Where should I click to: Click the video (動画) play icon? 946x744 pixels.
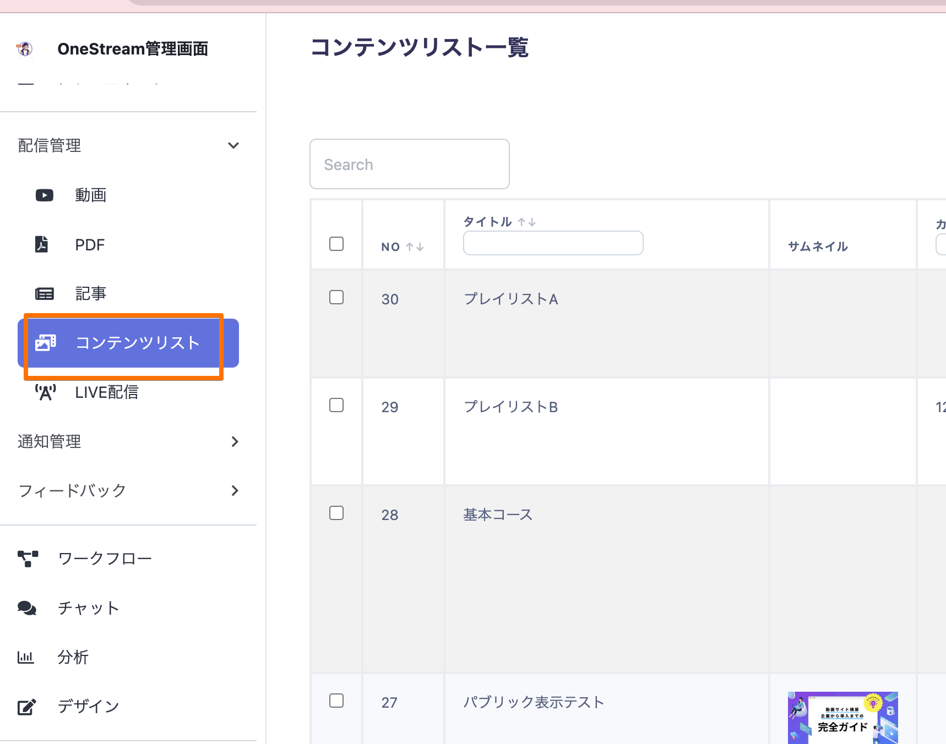point(45,195)
